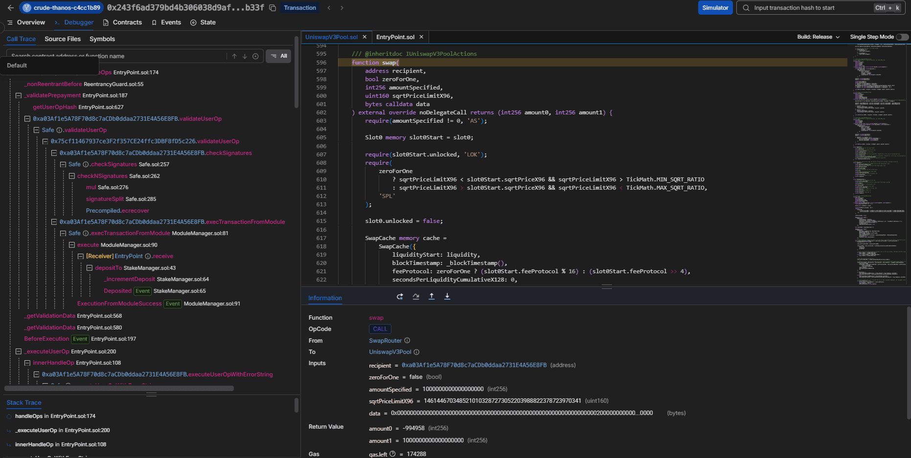Click the code minimap preview
The height and width of the screenshot is (458, 911).
pyautogui.click(x=879, y=164)
